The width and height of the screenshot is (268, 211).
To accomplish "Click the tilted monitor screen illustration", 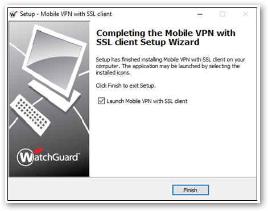I will coord(55,60).
